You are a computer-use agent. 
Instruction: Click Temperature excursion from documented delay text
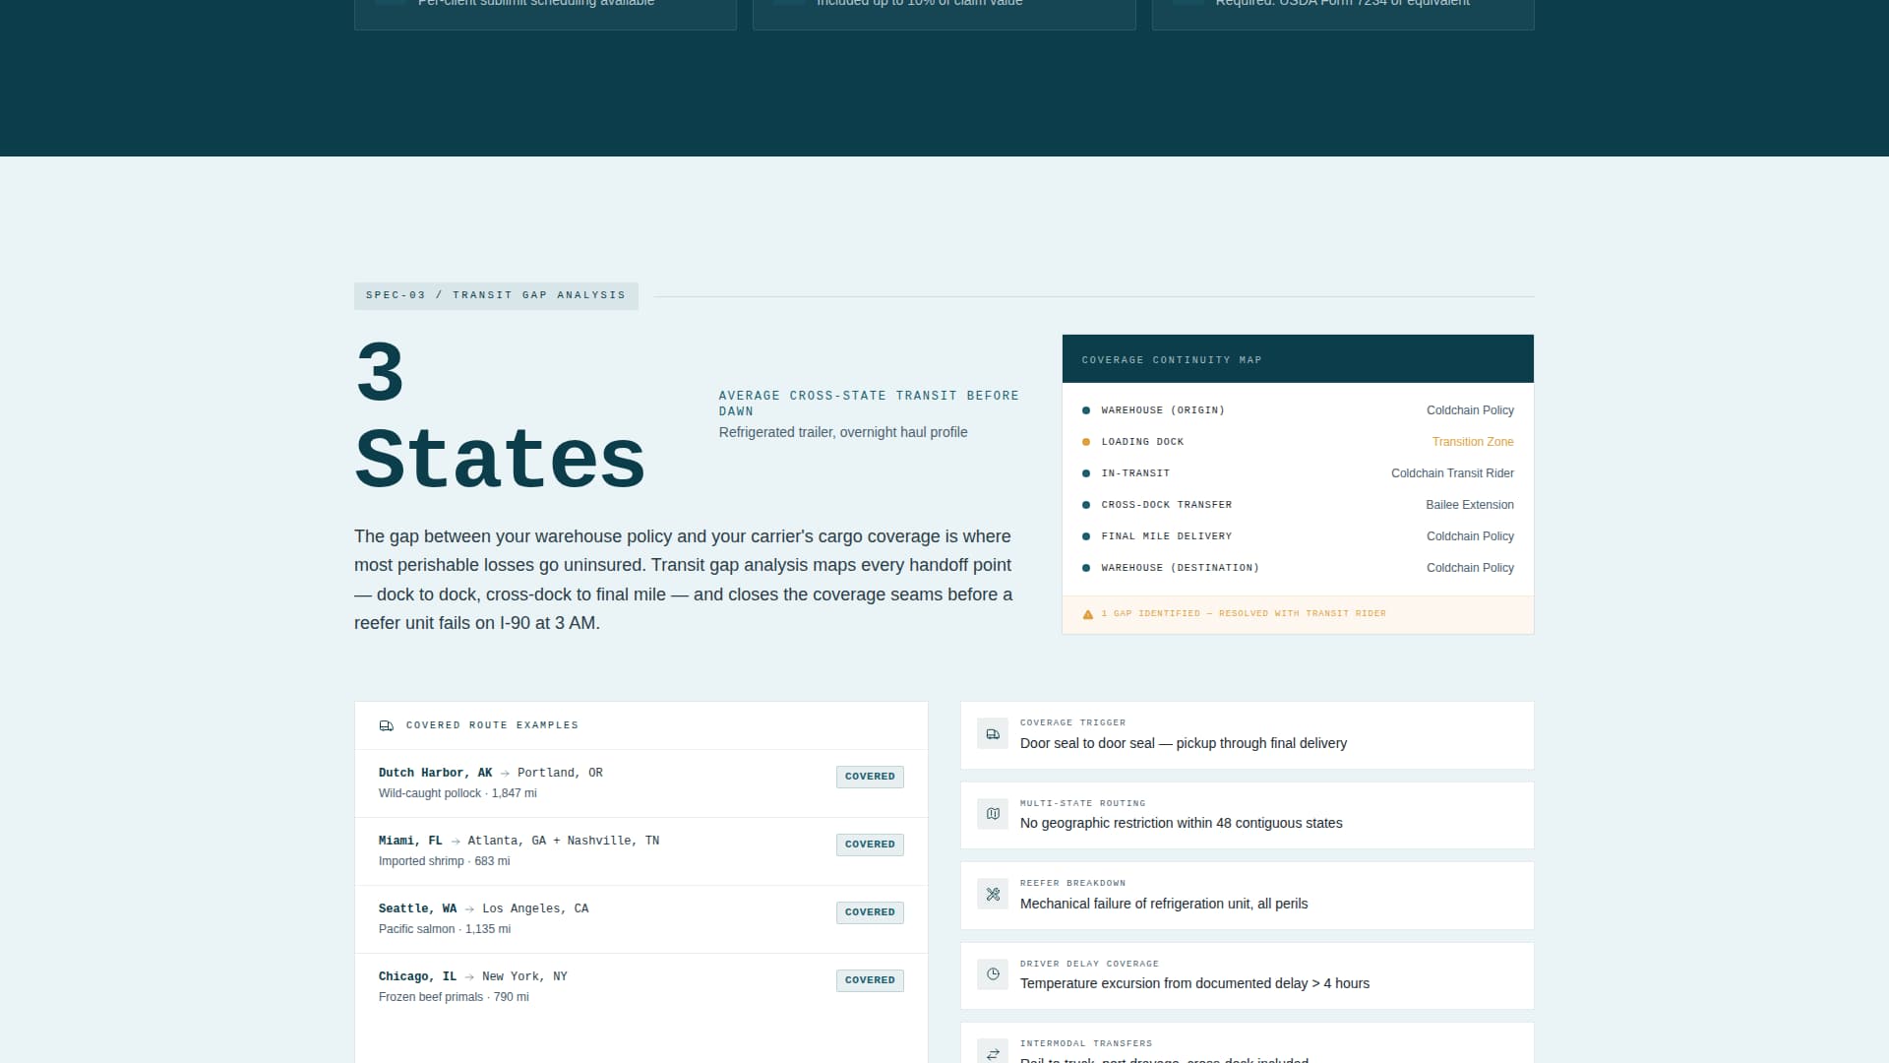pyautogui.click(x=1194, y=983)
